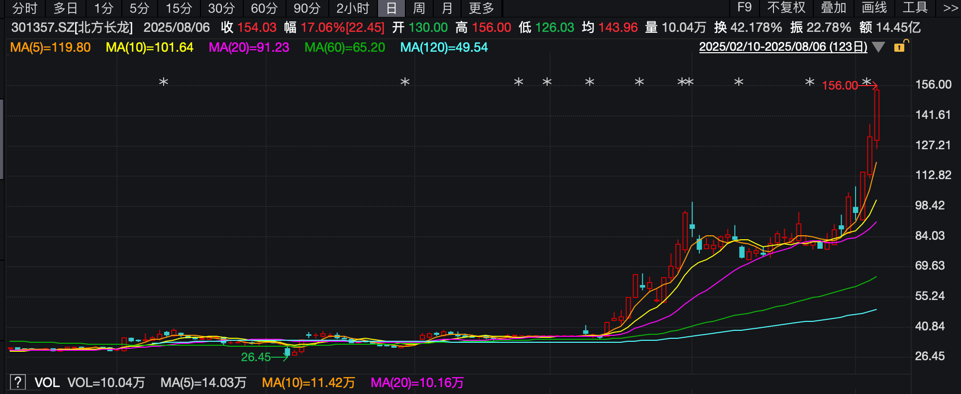Switch to the 周 weekly tab

click(x=419, y=8)
